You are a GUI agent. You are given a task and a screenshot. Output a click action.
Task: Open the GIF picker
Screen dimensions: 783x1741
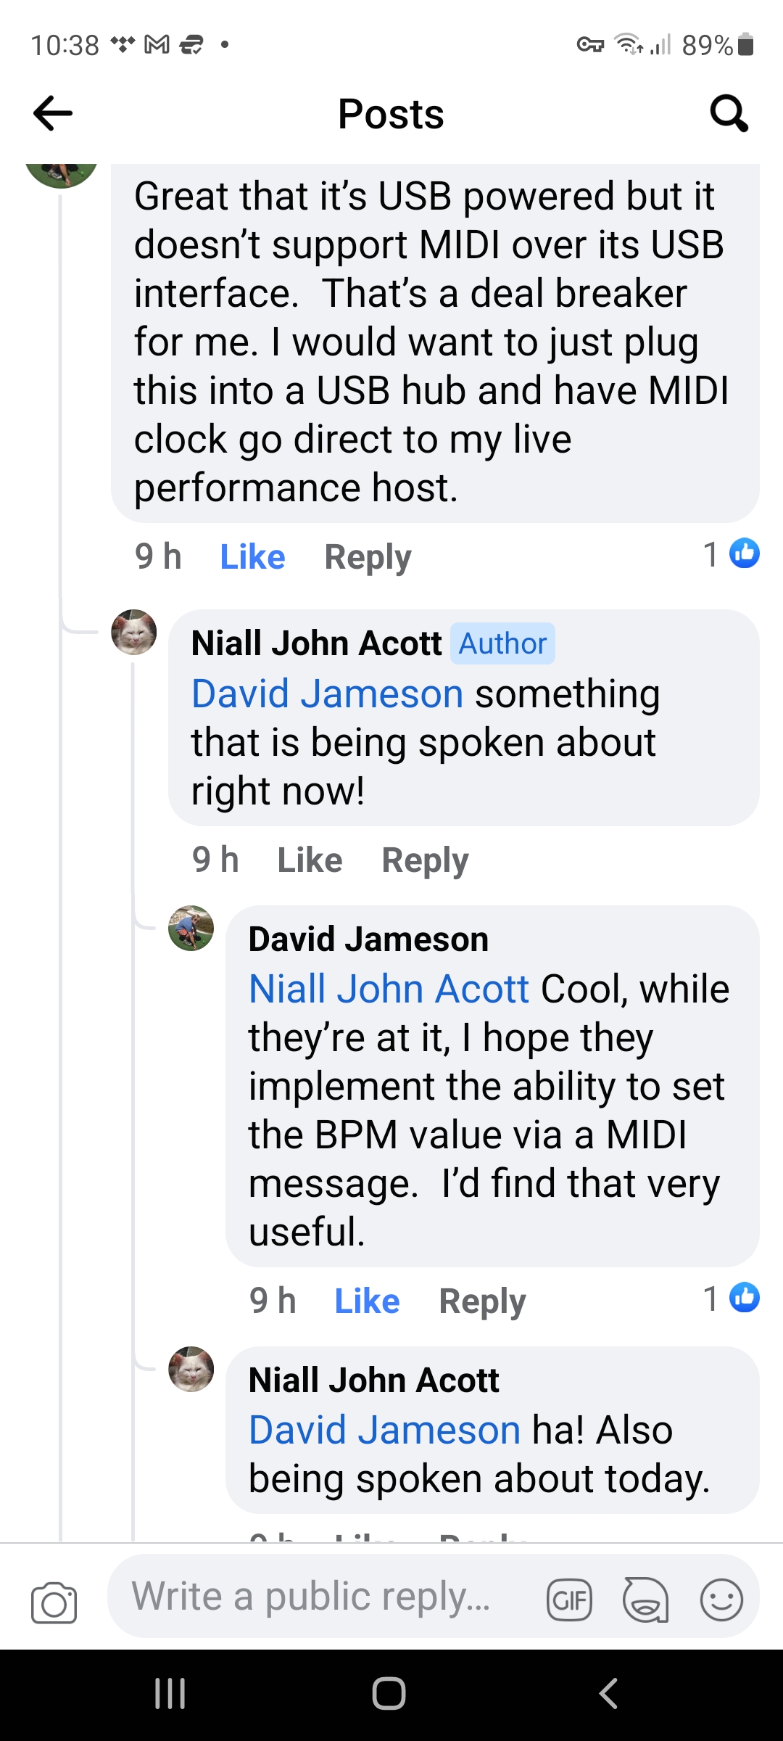pos(569,1600)
